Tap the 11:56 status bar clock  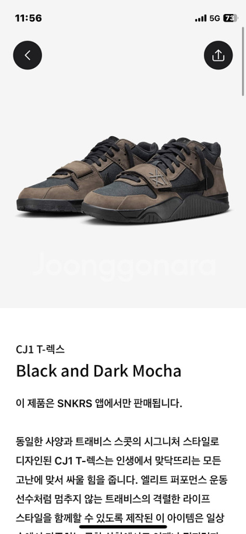[28, 18]
